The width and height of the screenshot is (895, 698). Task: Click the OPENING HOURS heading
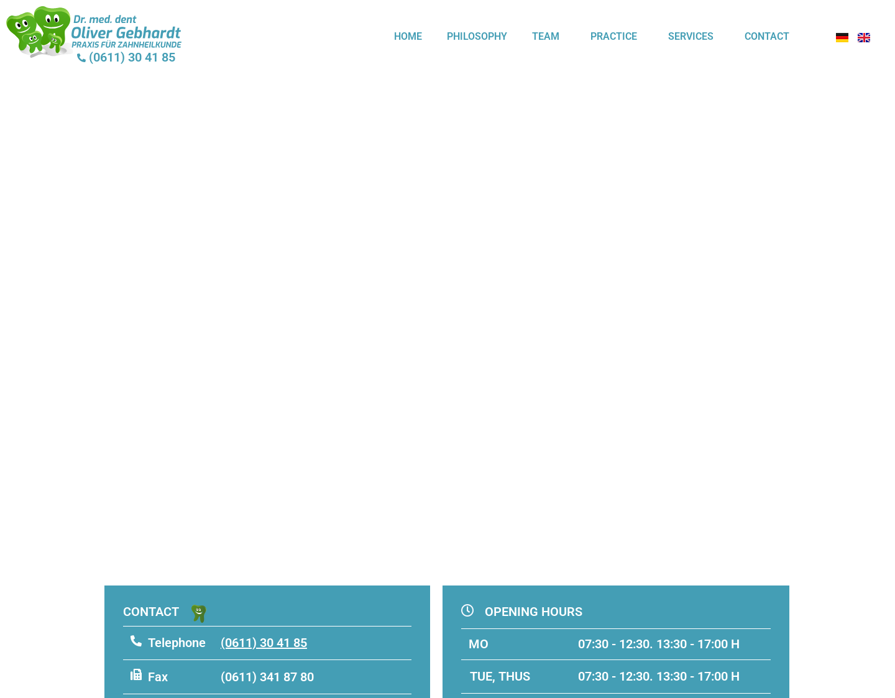pyautogui.click(x=533, y=612)
